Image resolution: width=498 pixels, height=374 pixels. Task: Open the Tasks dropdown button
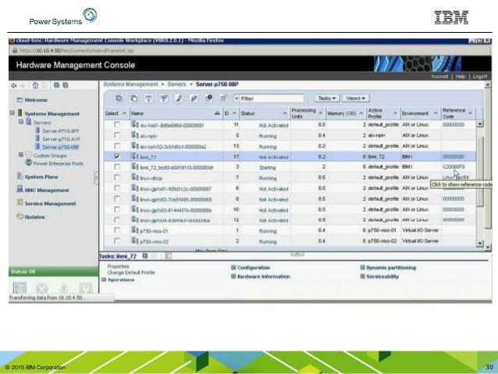(327, 98)
